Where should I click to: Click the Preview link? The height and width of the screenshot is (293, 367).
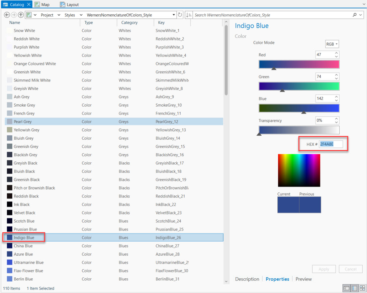pos(303,279)
